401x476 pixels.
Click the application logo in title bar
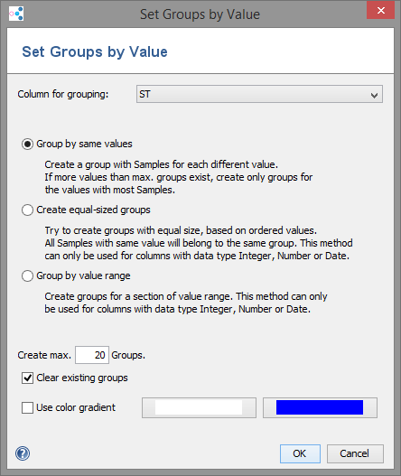(x=16, y=14)
